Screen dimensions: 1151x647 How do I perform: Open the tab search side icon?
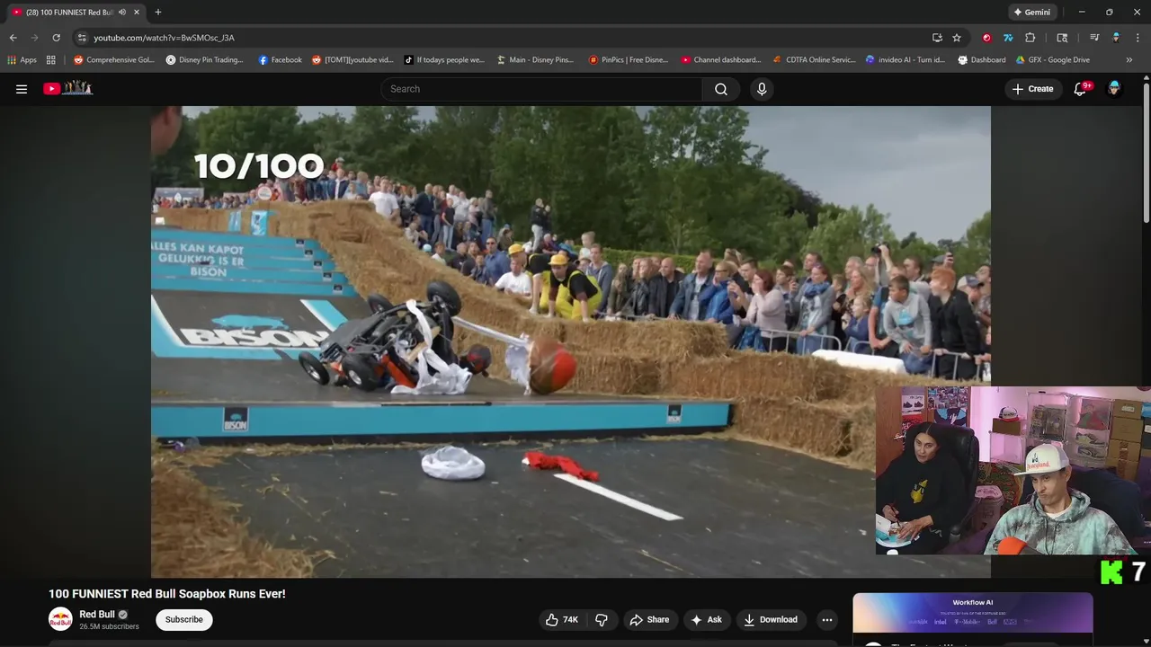(1062, 38)
